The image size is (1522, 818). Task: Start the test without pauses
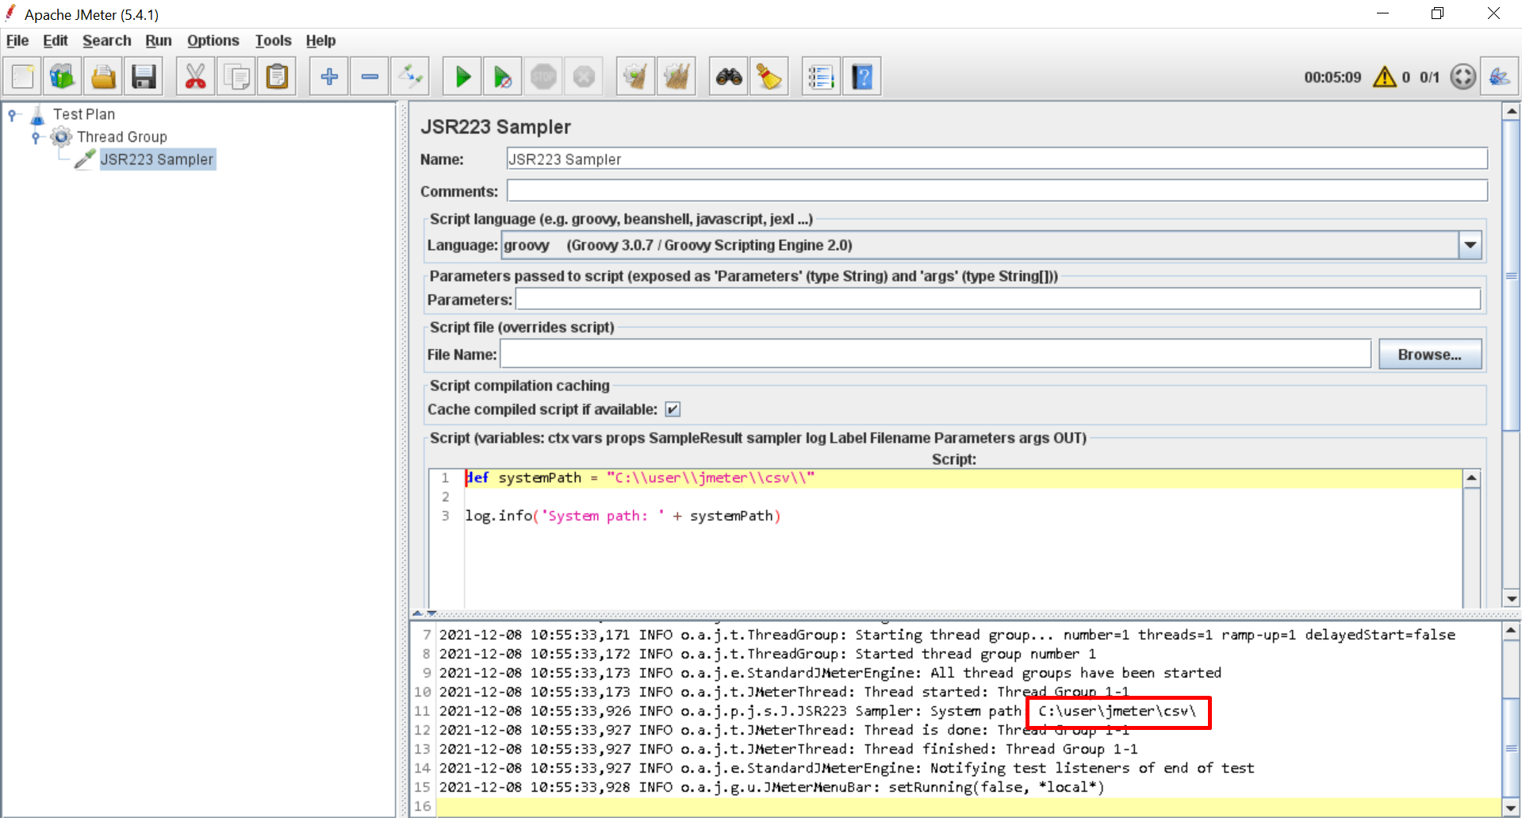(x=502, y=76)
